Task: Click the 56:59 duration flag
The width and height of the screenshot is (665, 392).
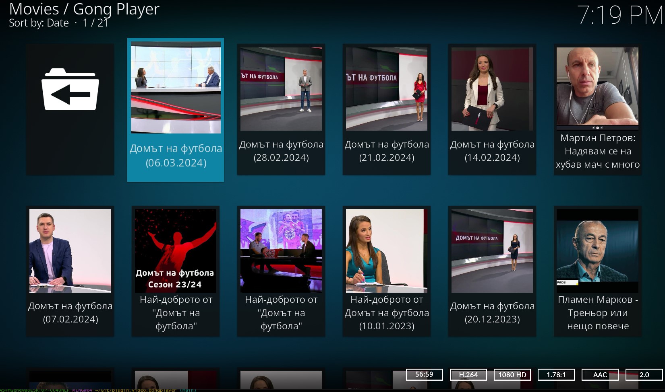Action: point(424,375)
